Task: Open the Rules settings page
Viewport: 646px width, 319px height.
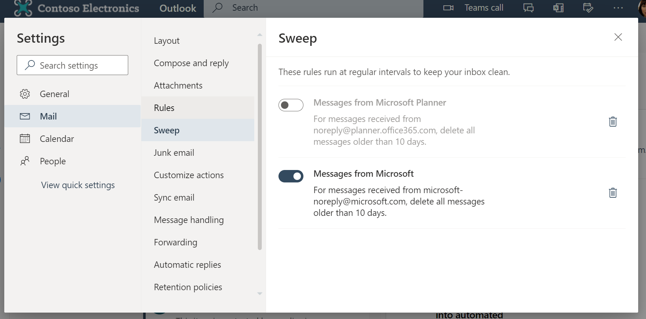Action: (198, 108)
